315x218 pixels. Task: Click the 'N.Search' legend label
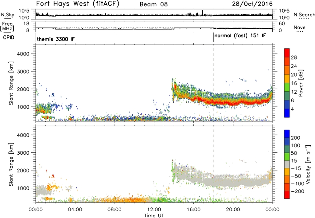point(304,15)
